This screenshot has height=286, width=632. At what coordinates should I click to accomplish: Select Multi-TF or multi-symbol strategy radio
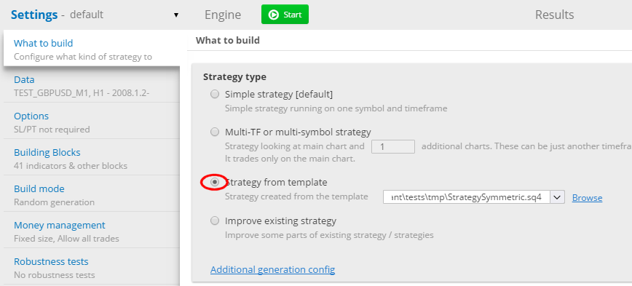point(216,132)
